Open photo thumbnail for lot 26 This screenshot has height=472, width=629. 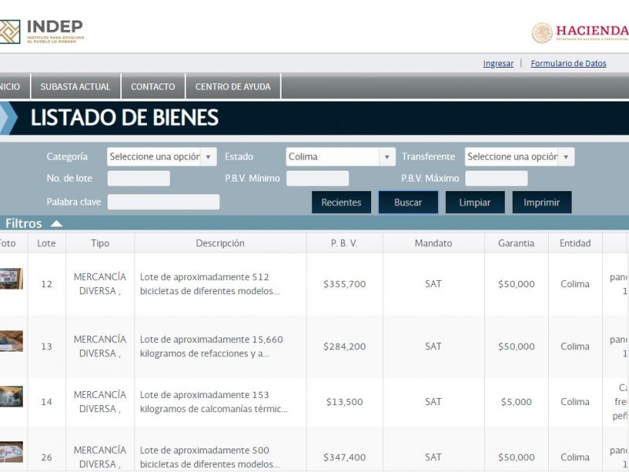pos(11,452)
